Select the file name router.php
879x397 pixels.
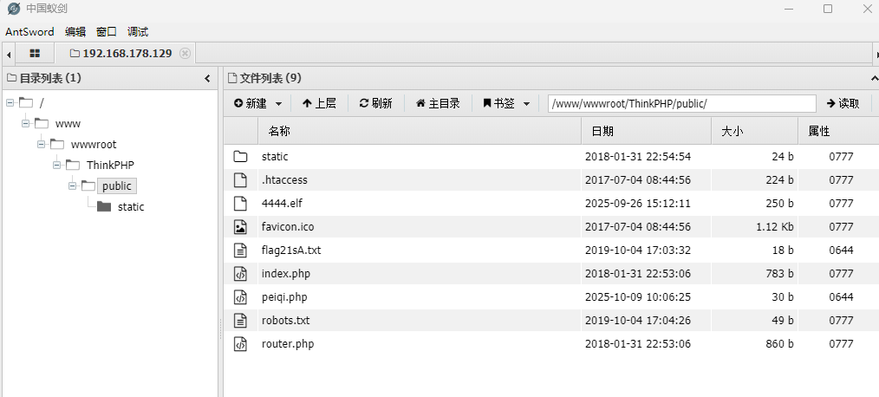tap(288, 344)
